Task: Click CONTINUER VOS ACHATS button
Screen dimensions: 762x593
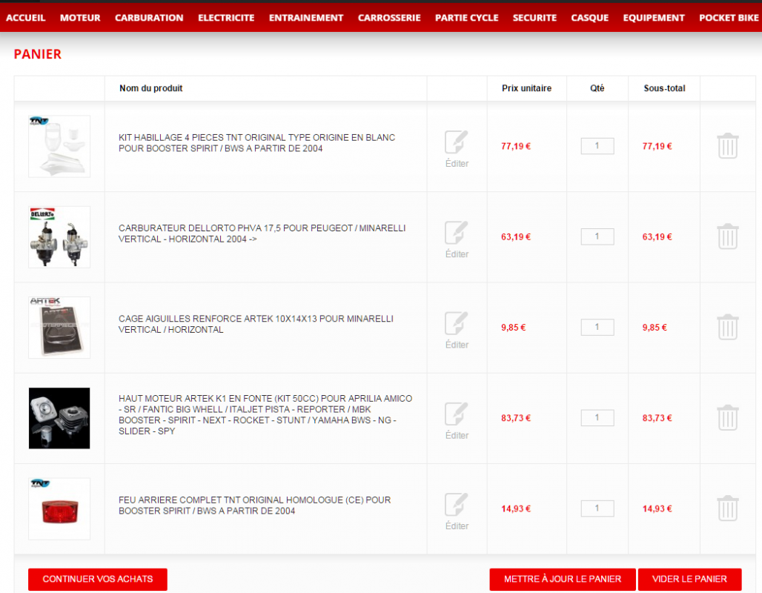Action: click(98, 580)
